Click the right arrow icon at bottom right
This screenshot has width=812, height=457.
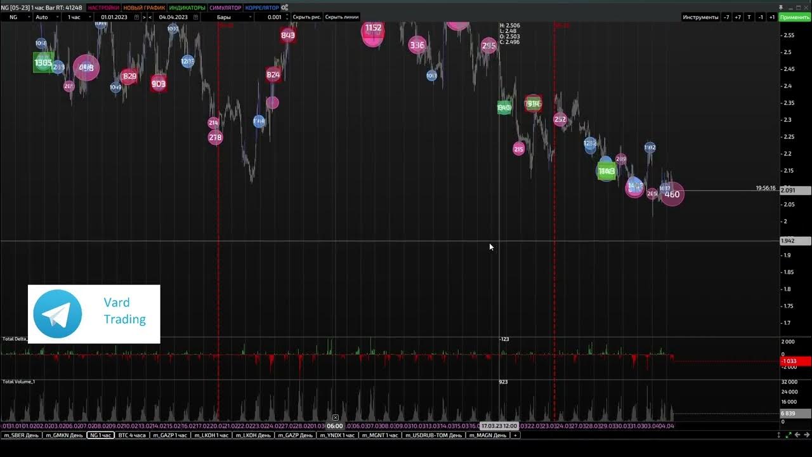tap(807, 435)
